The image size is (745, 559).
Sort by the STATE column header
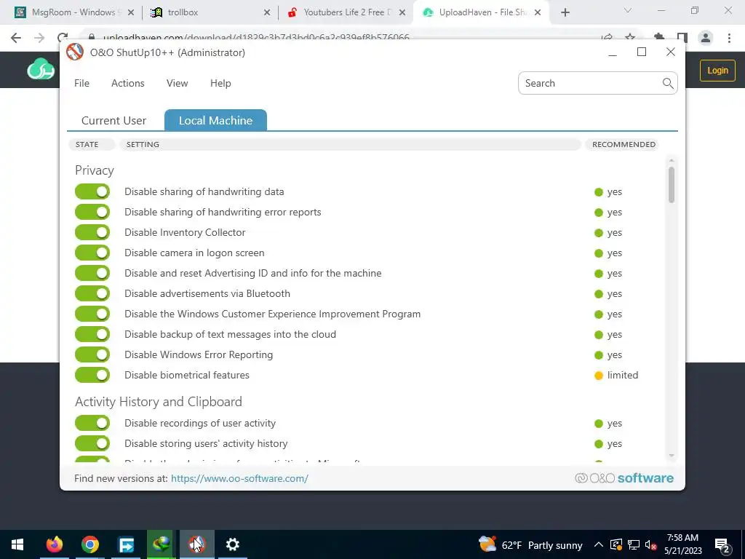pos(91,145)
